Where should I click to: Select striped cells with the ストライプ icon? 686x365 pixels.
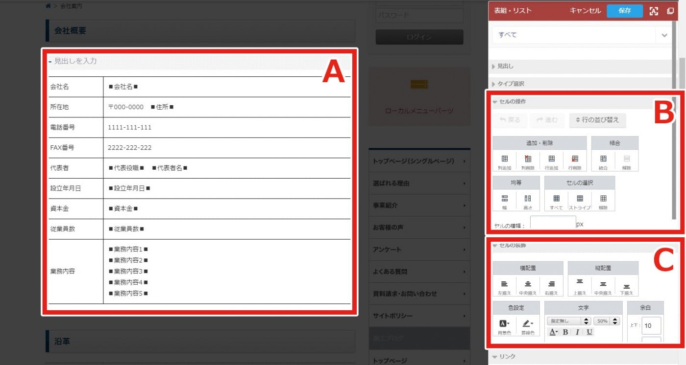(580, 199)
